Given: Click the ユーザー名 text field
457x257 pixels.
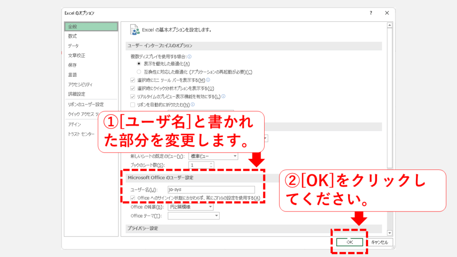Looking at the screenshot, I should pyautogui.click(x=211, y=190).
